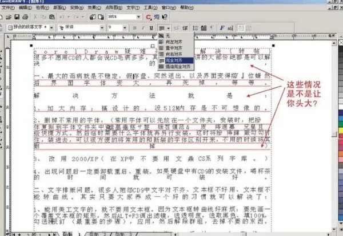This screenshot has width=343, height=236.
Task: Open the 版面(L) menu
Action: [x=59, y=7]
